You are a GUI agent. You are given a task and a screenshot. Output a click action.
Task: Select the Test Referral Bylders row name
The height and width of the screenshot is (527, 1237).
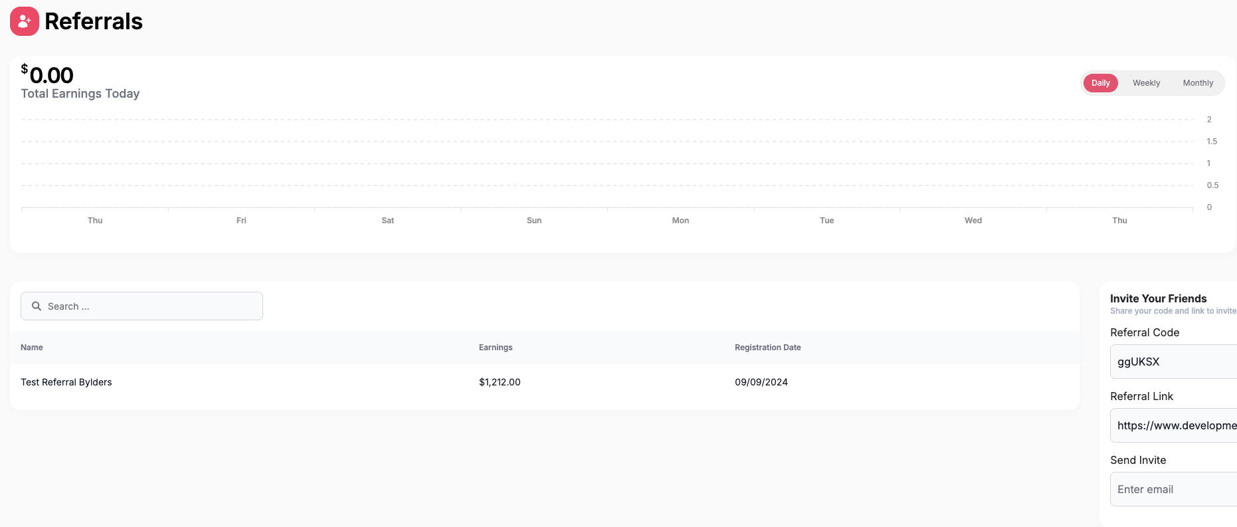pyautogui.click(x=66, y=382)
